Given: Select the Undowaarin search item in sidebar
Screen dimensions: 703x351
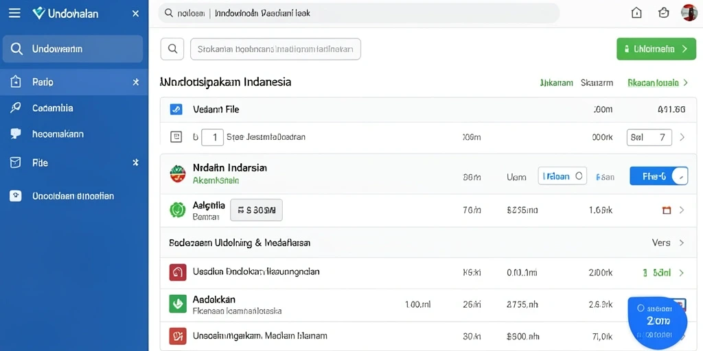Looking at the screenshot, I should point(73,49).
